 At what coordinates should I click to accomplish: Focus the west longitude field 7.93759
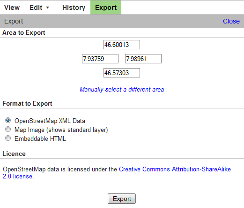100,59
